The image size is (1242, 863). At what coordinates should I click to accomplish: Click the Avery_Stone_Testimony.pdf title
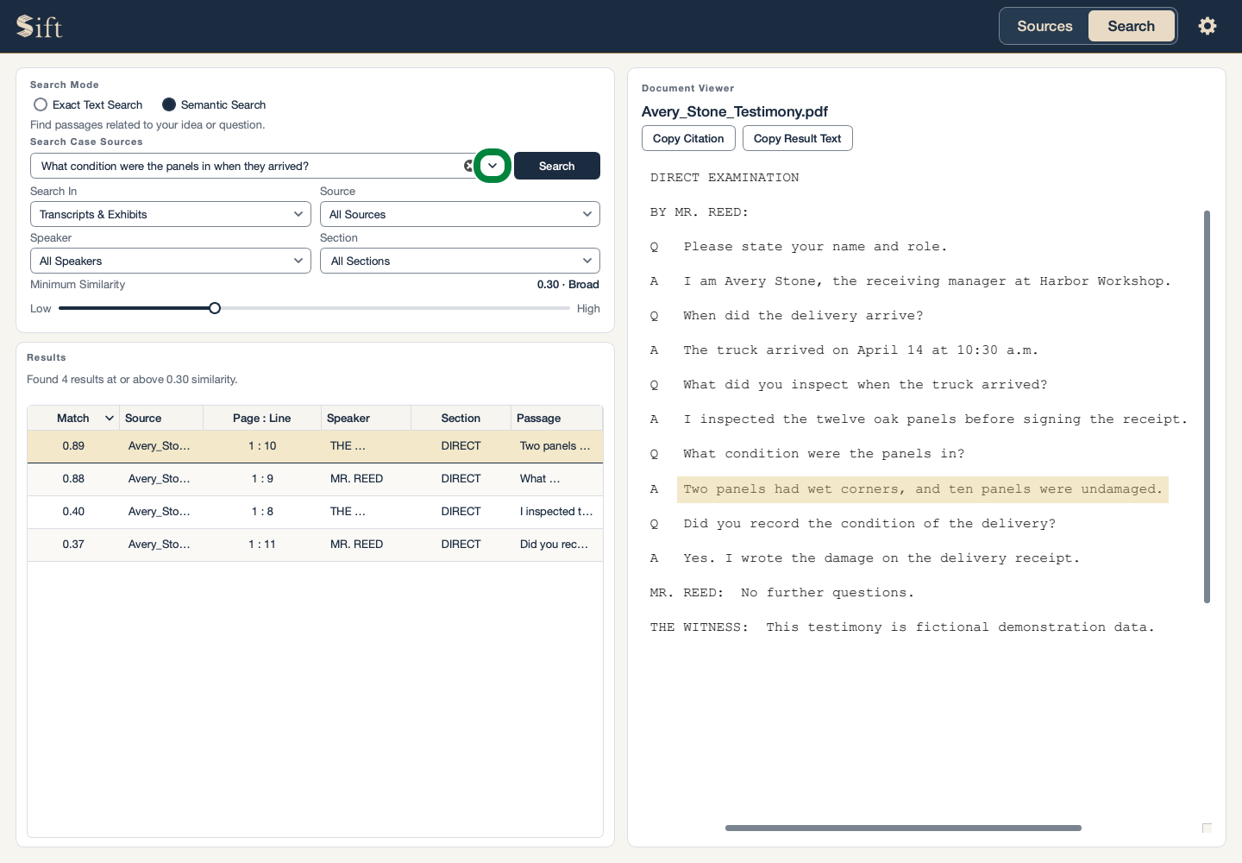point(735,111)
